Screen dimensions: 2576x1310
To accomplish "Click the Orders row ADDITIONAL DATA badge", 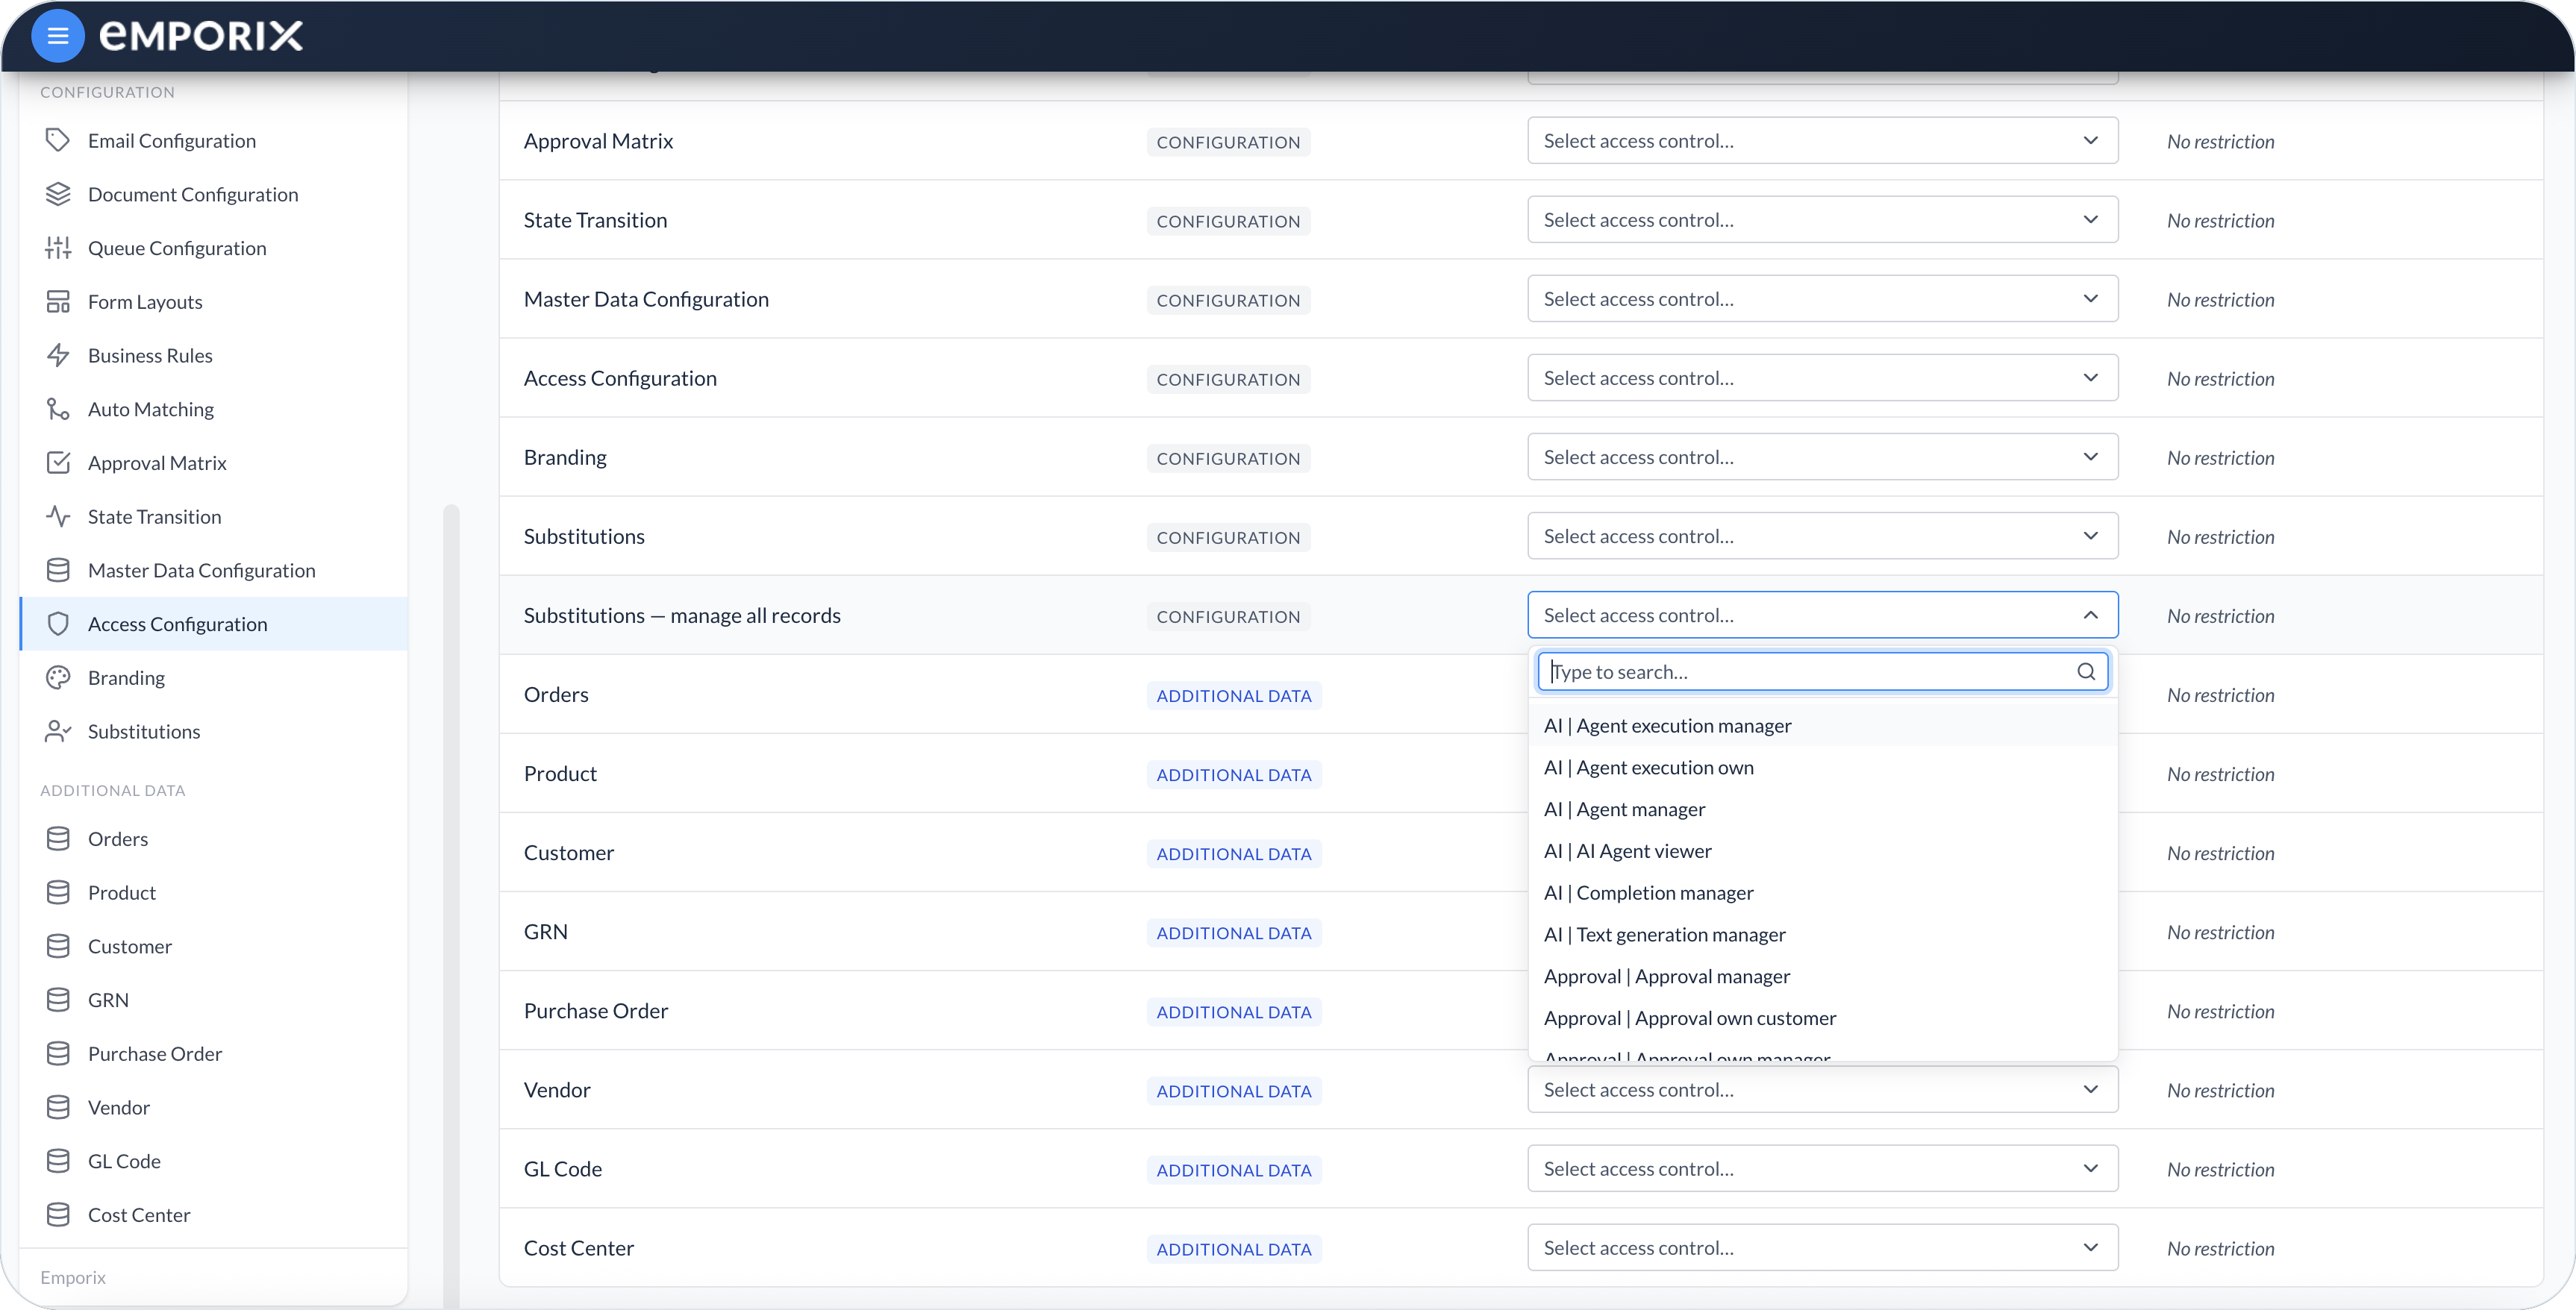I will [1234, 695].
